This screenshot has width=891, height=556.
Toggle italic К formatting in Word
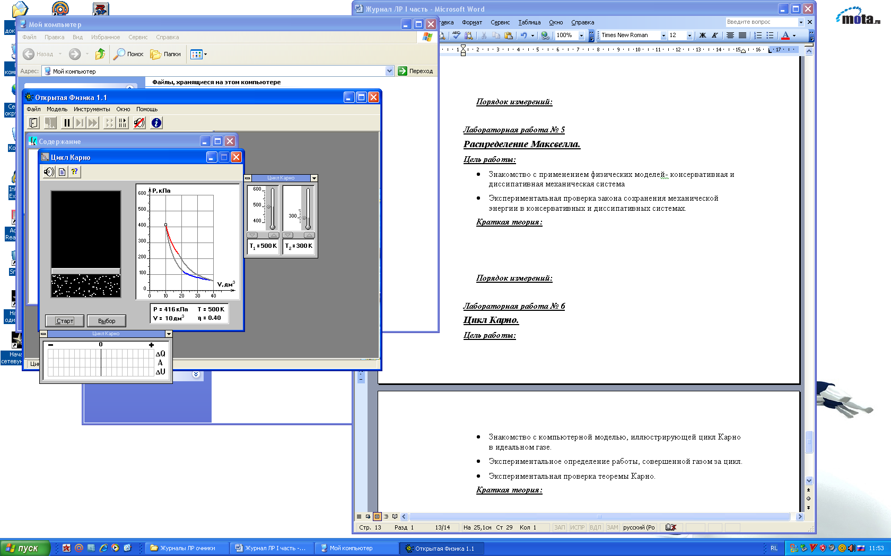[714, 35]
